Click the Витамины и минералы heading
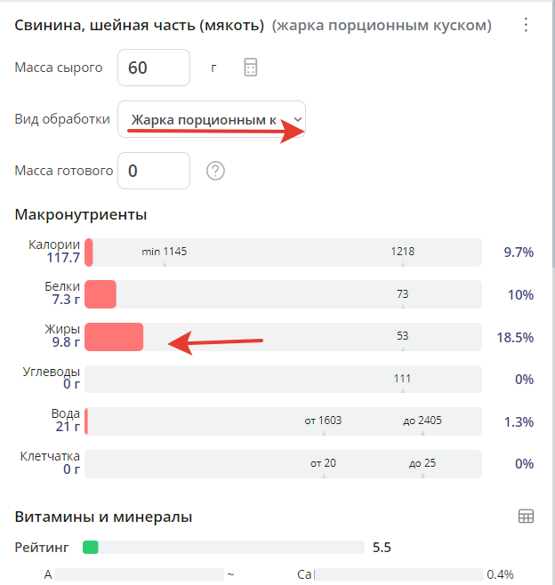 point(104,517)
